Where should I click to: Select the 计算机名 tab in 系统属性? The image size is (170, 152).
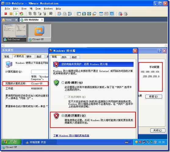click(x=19, y=56)
